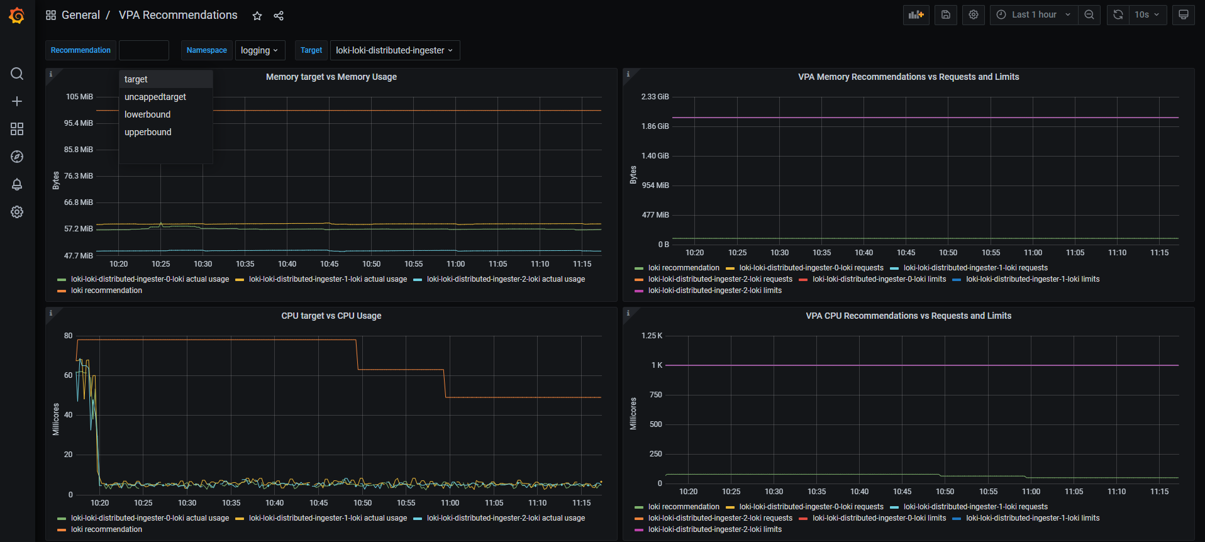Open the Alerting bell icon
This screenshot has width=1205, height=542.
(17, 184)
